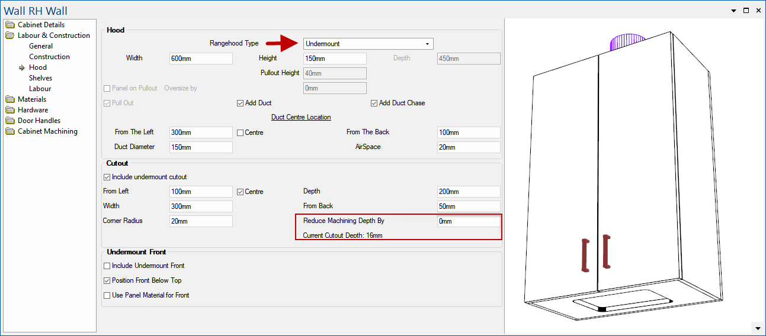The width and height of the screenshot is (766, 336).
Task: Click the Materials folder icon
Action: pyautogui.click(x=10, y=99)
